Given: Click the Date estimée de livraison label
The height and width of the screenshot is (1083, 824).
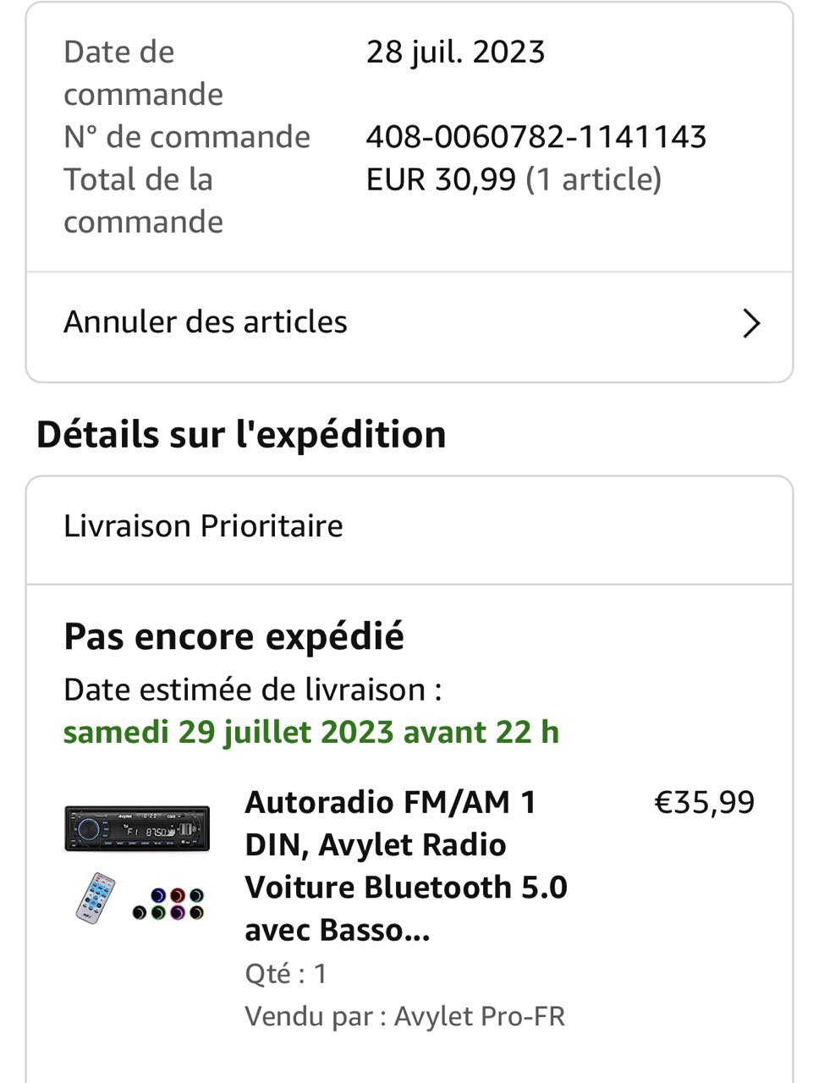Looking at the screenshot, I should point(252,690).
